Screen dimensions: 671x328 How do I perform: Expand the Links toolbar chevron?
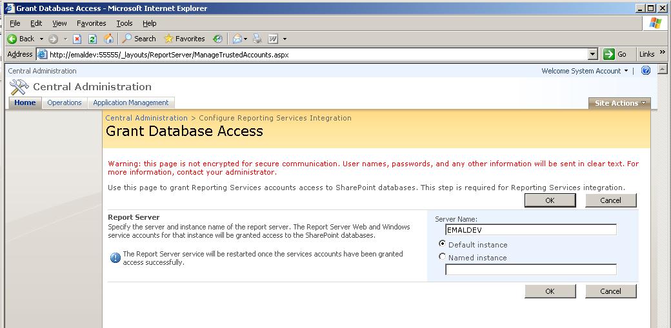pos(663,53)
